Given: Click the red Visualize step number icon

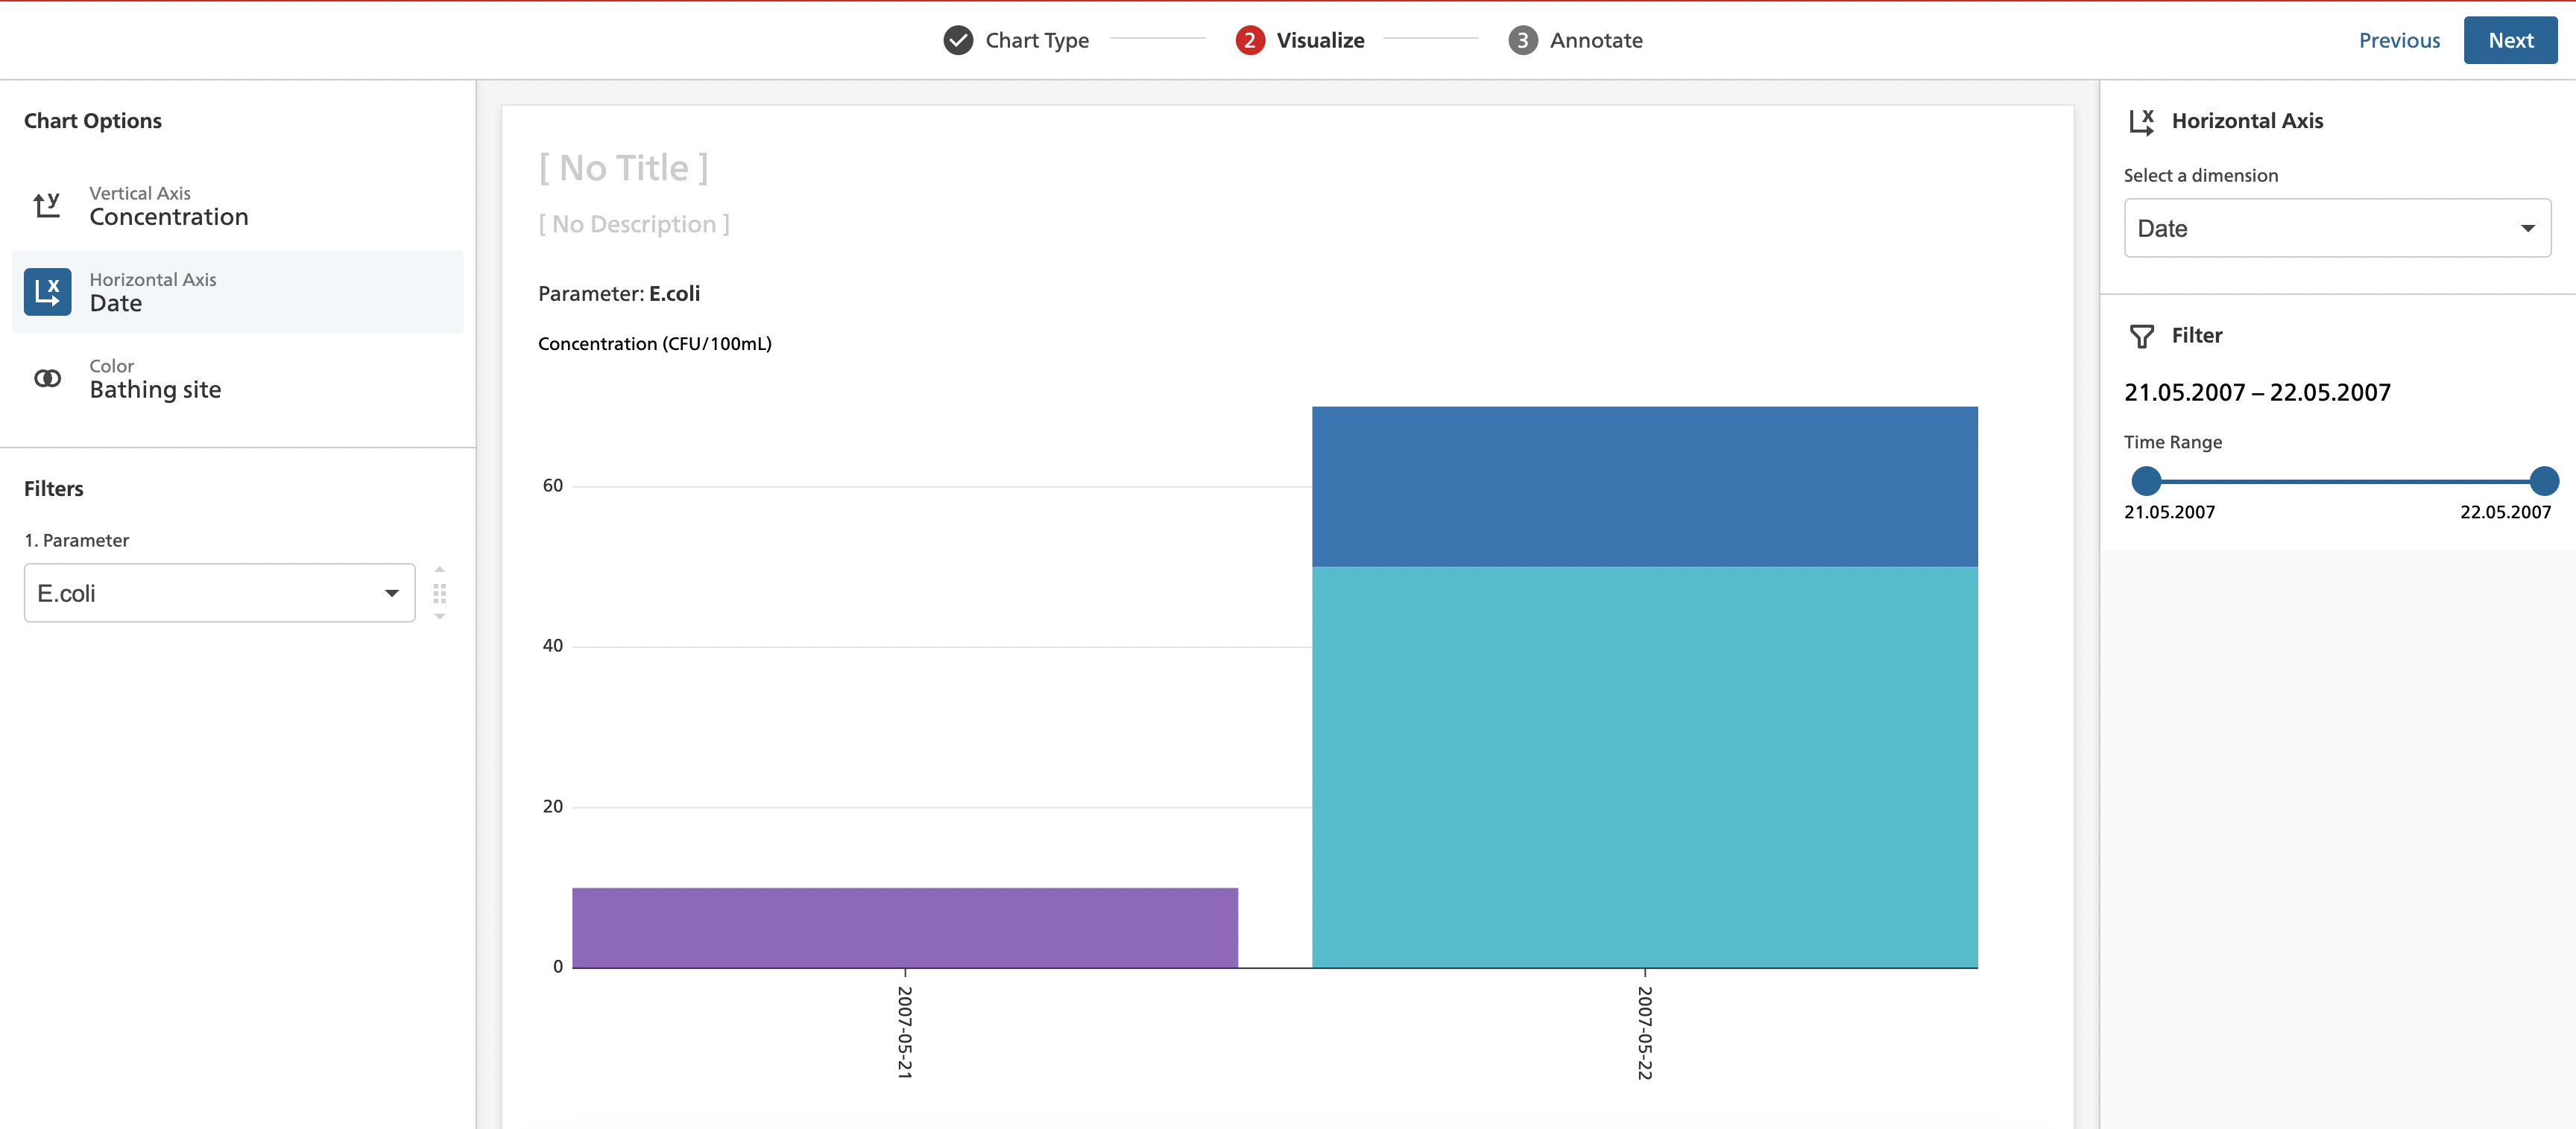Looking at the screenshot, I should [1249, 40].
